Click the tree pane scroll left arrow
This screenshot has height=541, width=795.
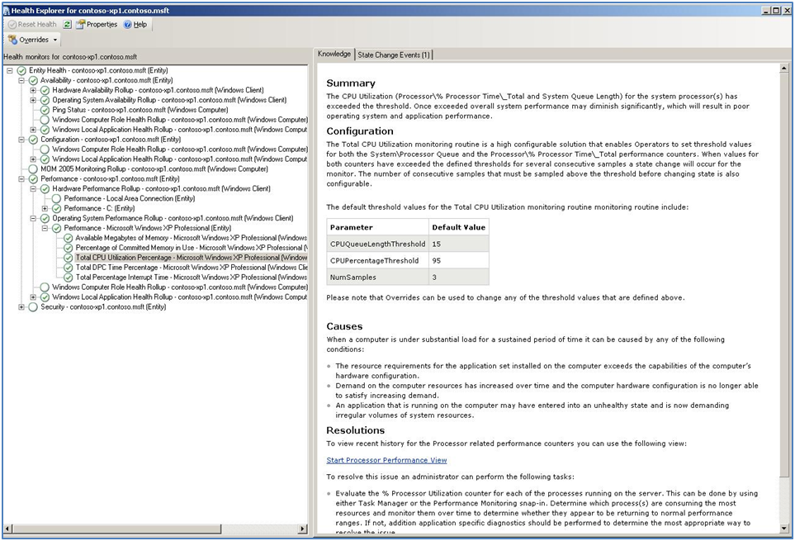[x=7, y=529]
